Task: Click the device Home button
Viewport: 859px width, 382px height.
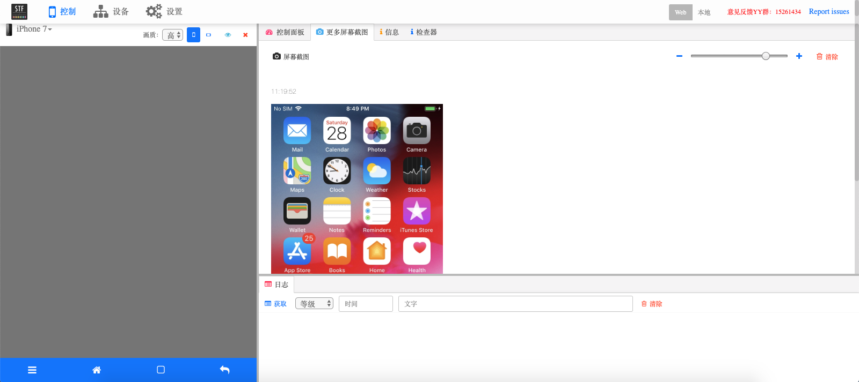Action: click(97, 370)
